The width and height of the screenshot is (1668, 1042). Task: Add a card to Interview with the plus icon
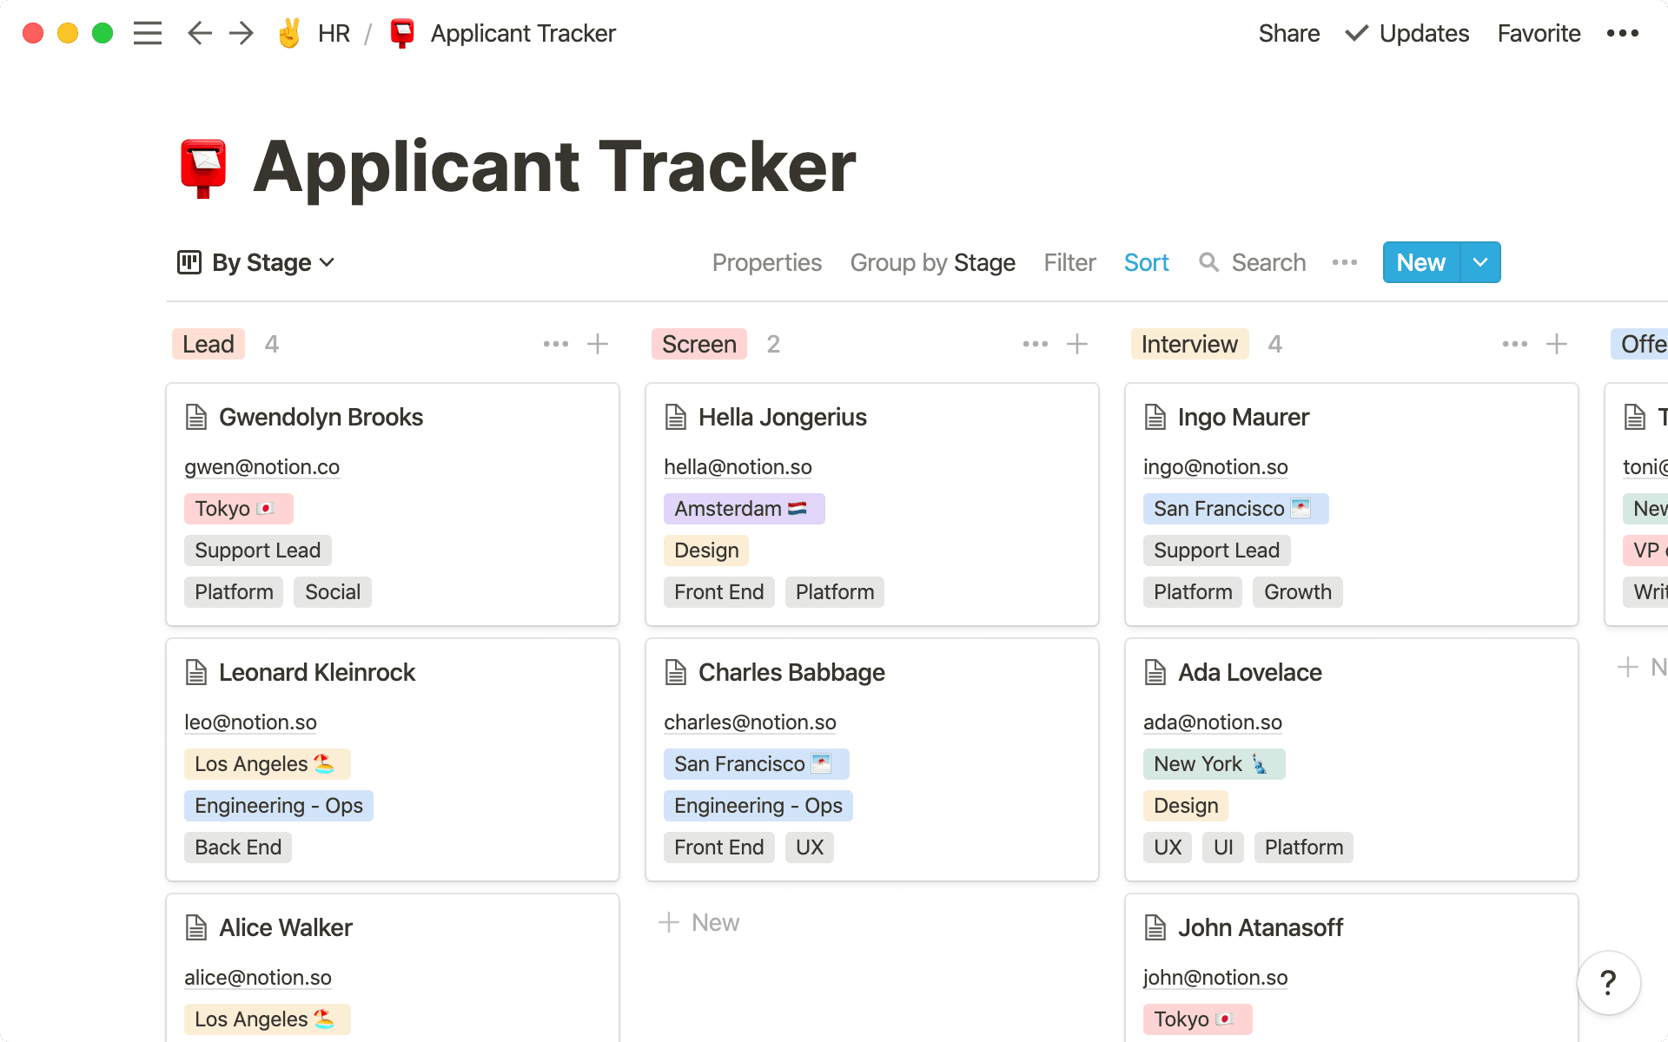[x=1557, y=344]
